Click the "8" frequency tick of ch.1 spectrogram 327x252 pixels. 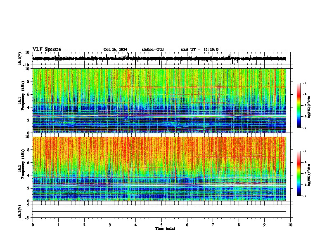(x=29, y=82)
